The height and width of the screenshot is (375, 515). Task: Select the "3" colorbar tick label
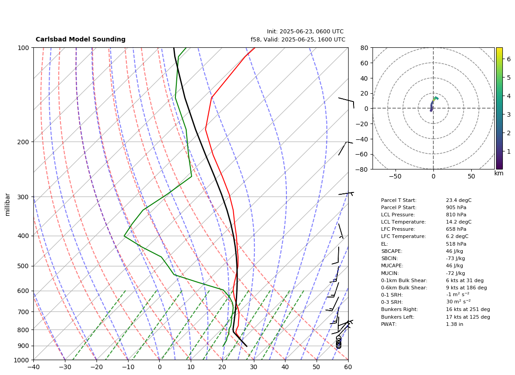click(509, 114)
